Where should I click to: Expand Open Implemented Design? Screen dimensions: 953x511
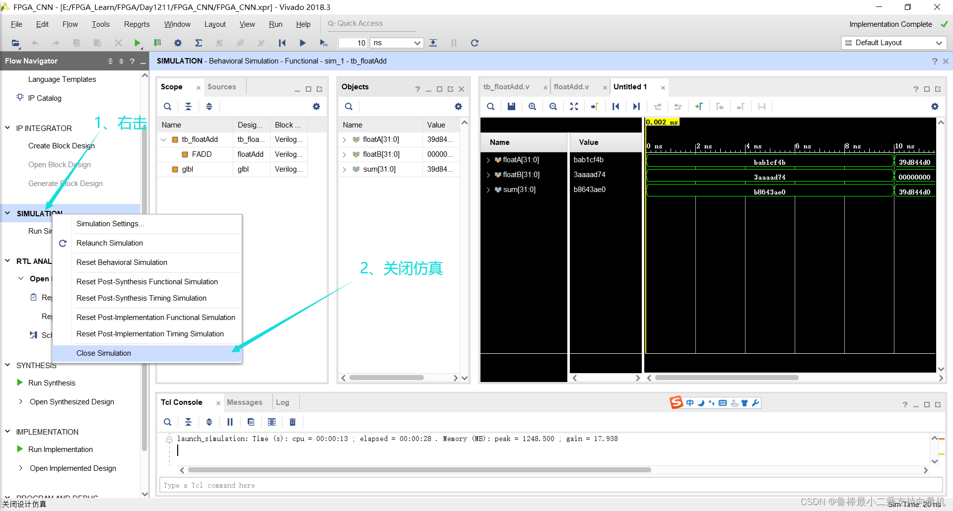click(x=20, y=468)
